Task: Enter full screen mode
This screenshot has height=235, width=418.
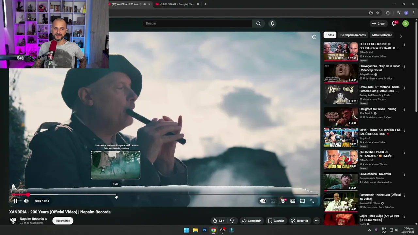Action: pos(313,201)
